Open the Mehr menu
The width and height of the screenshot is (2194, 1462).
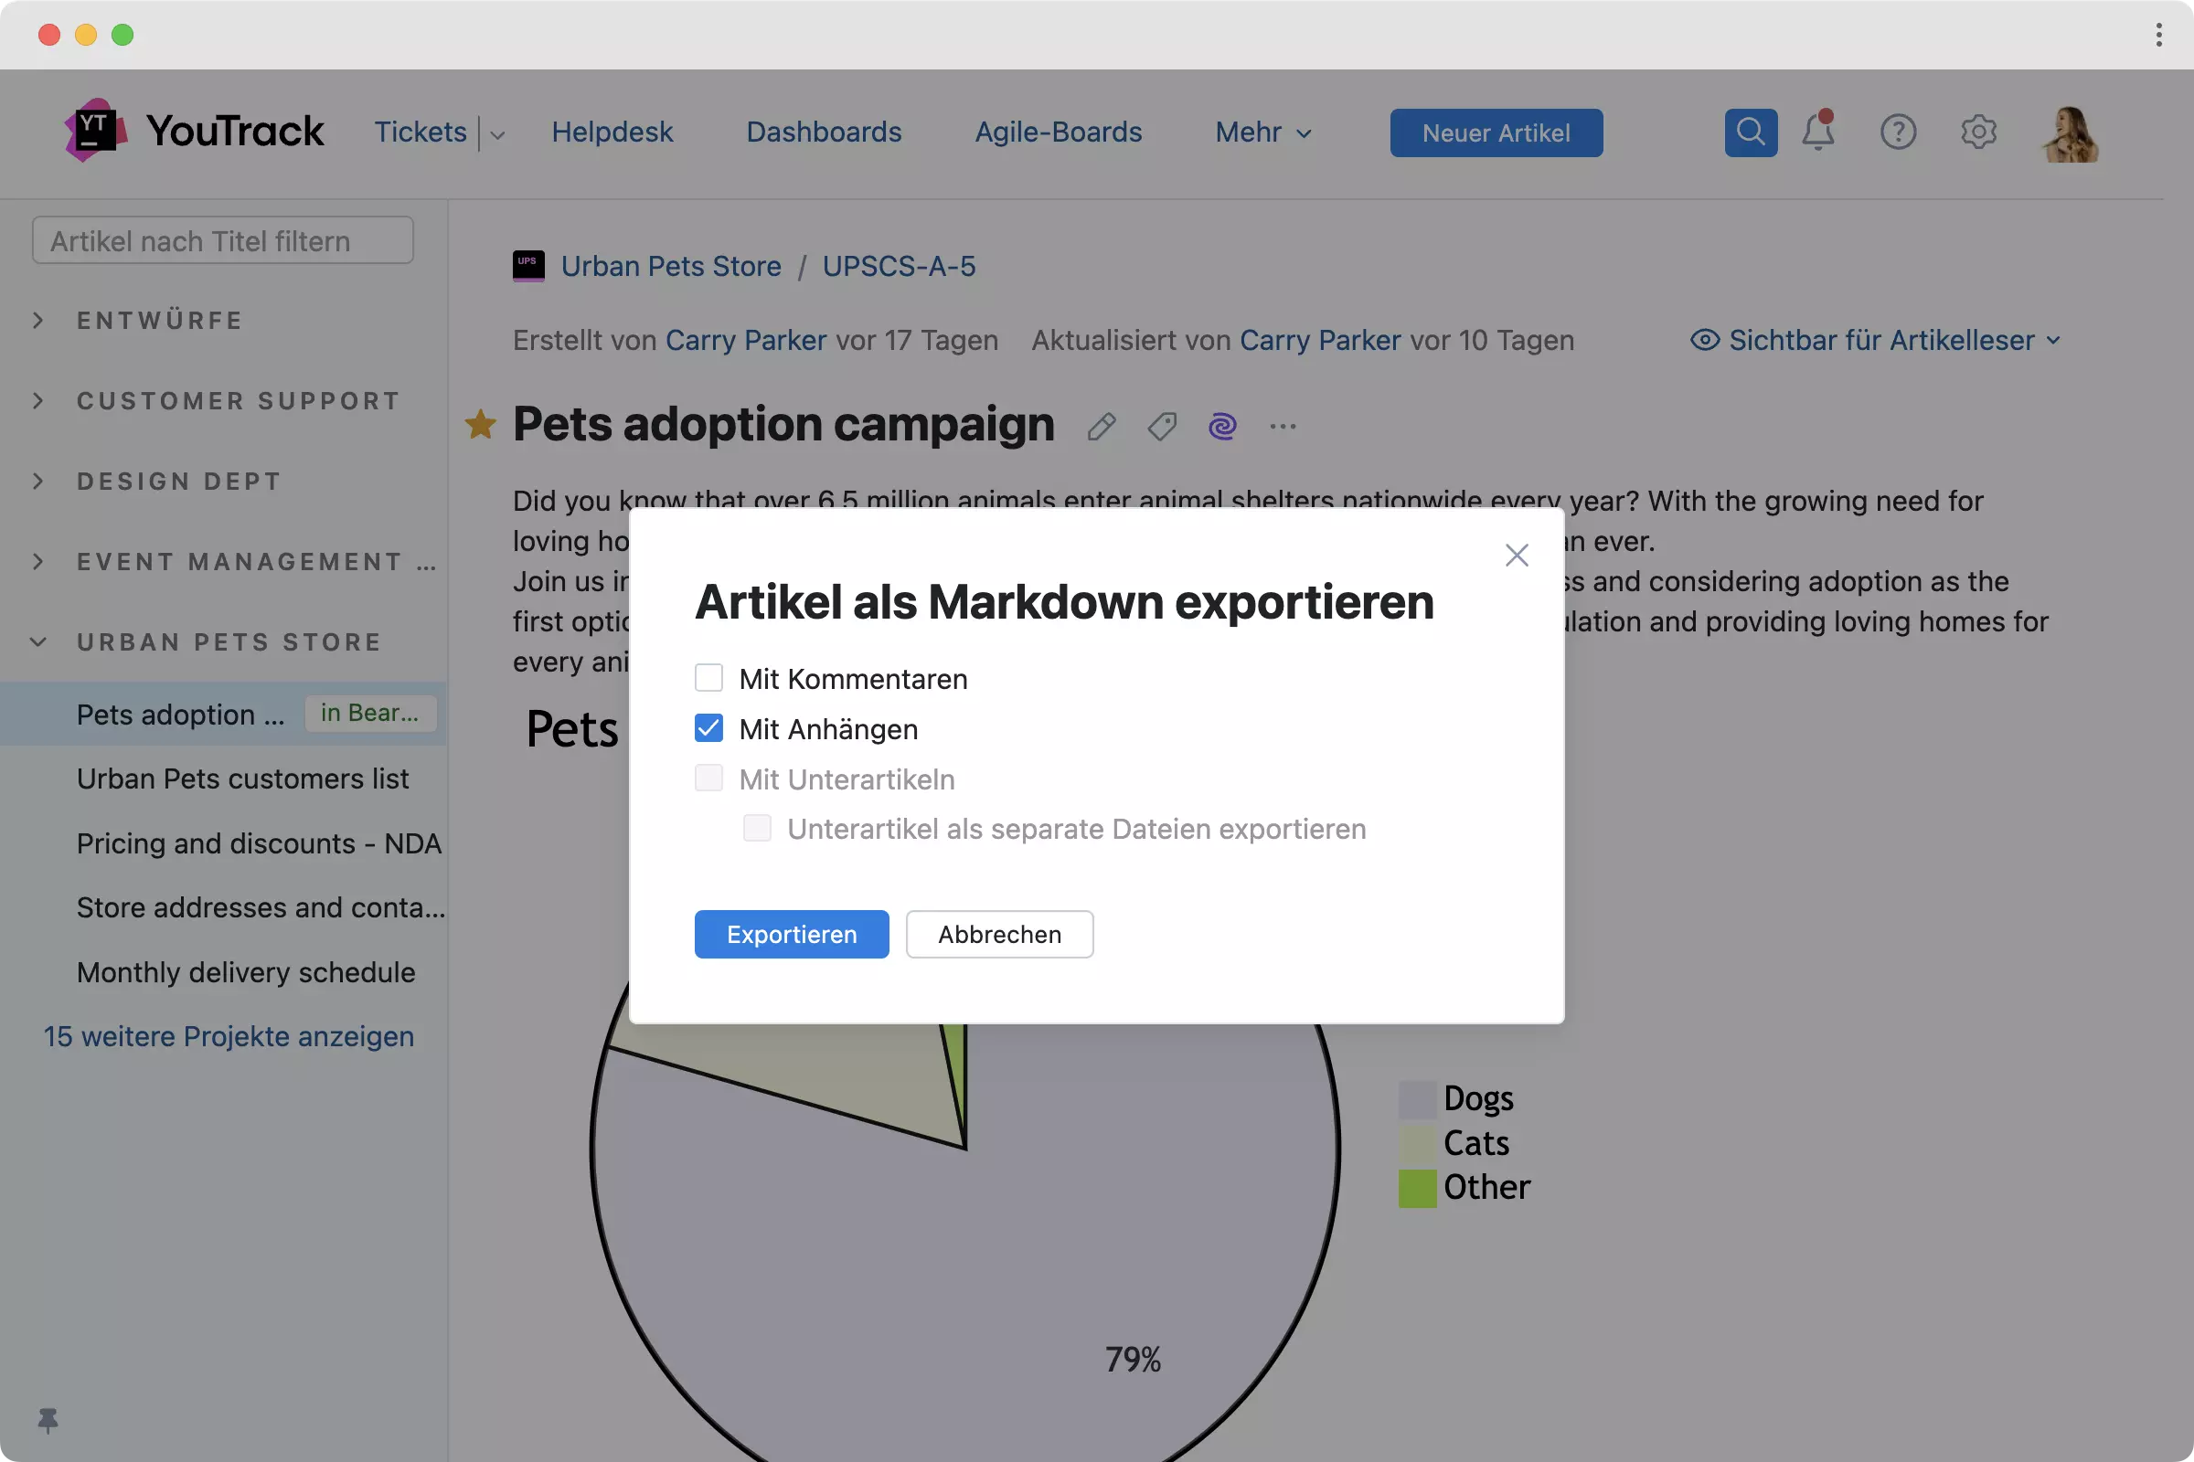pos(1263,132)
